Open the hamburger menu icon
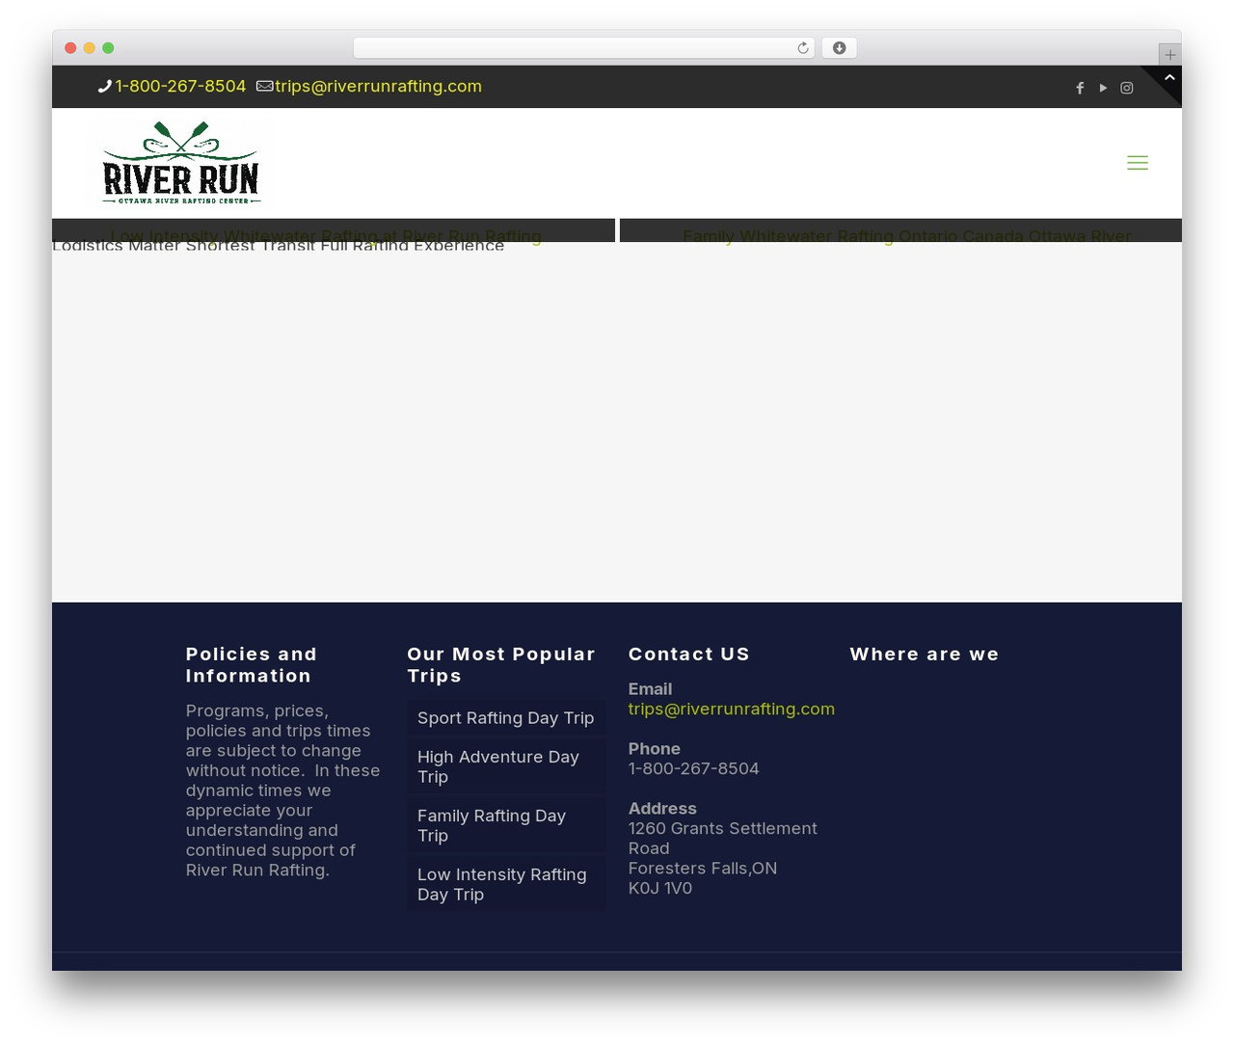 pos(1138,163)
